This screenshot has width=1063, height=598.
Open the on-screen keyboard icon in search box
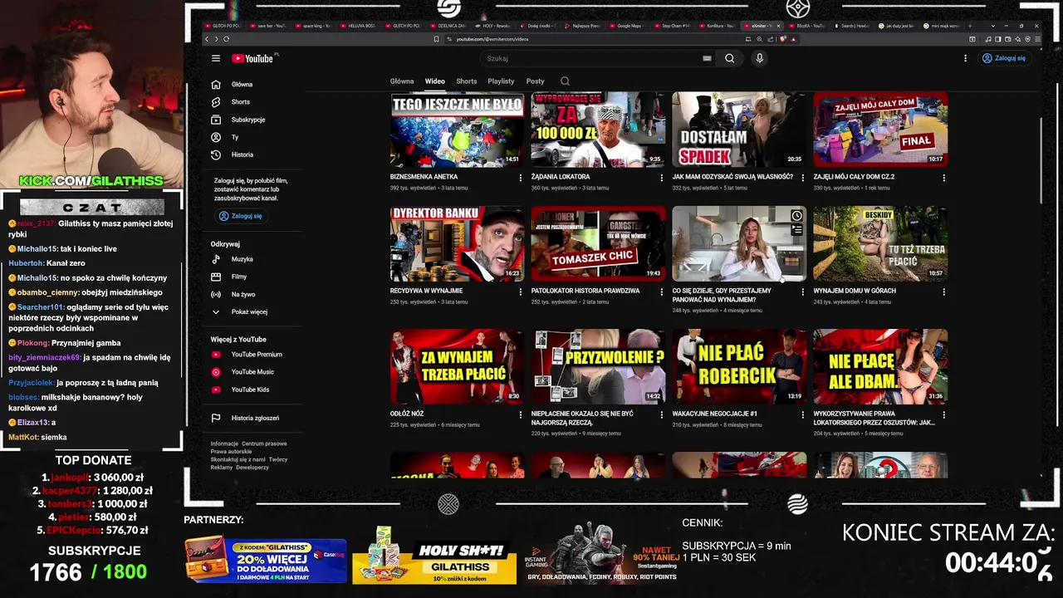(x=707, y=58)
